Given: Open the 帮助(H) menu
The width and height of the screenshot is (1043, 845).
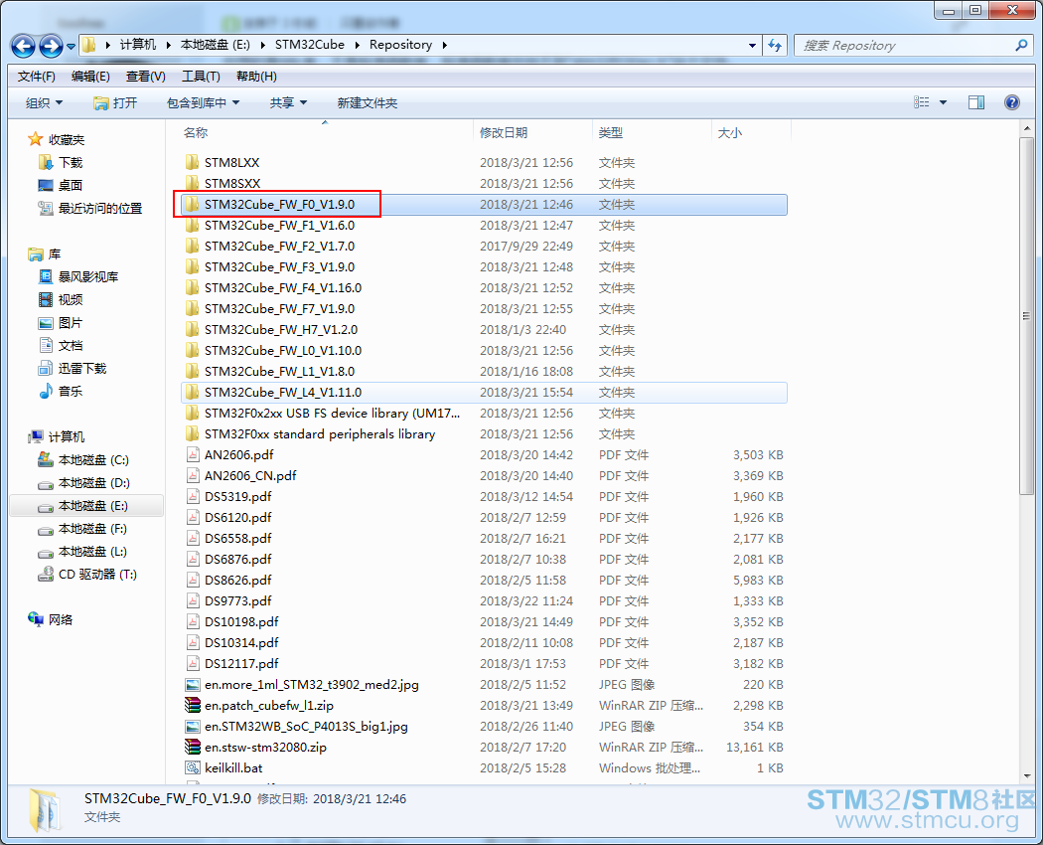Looking at the screenshot, I should [256, 77].
